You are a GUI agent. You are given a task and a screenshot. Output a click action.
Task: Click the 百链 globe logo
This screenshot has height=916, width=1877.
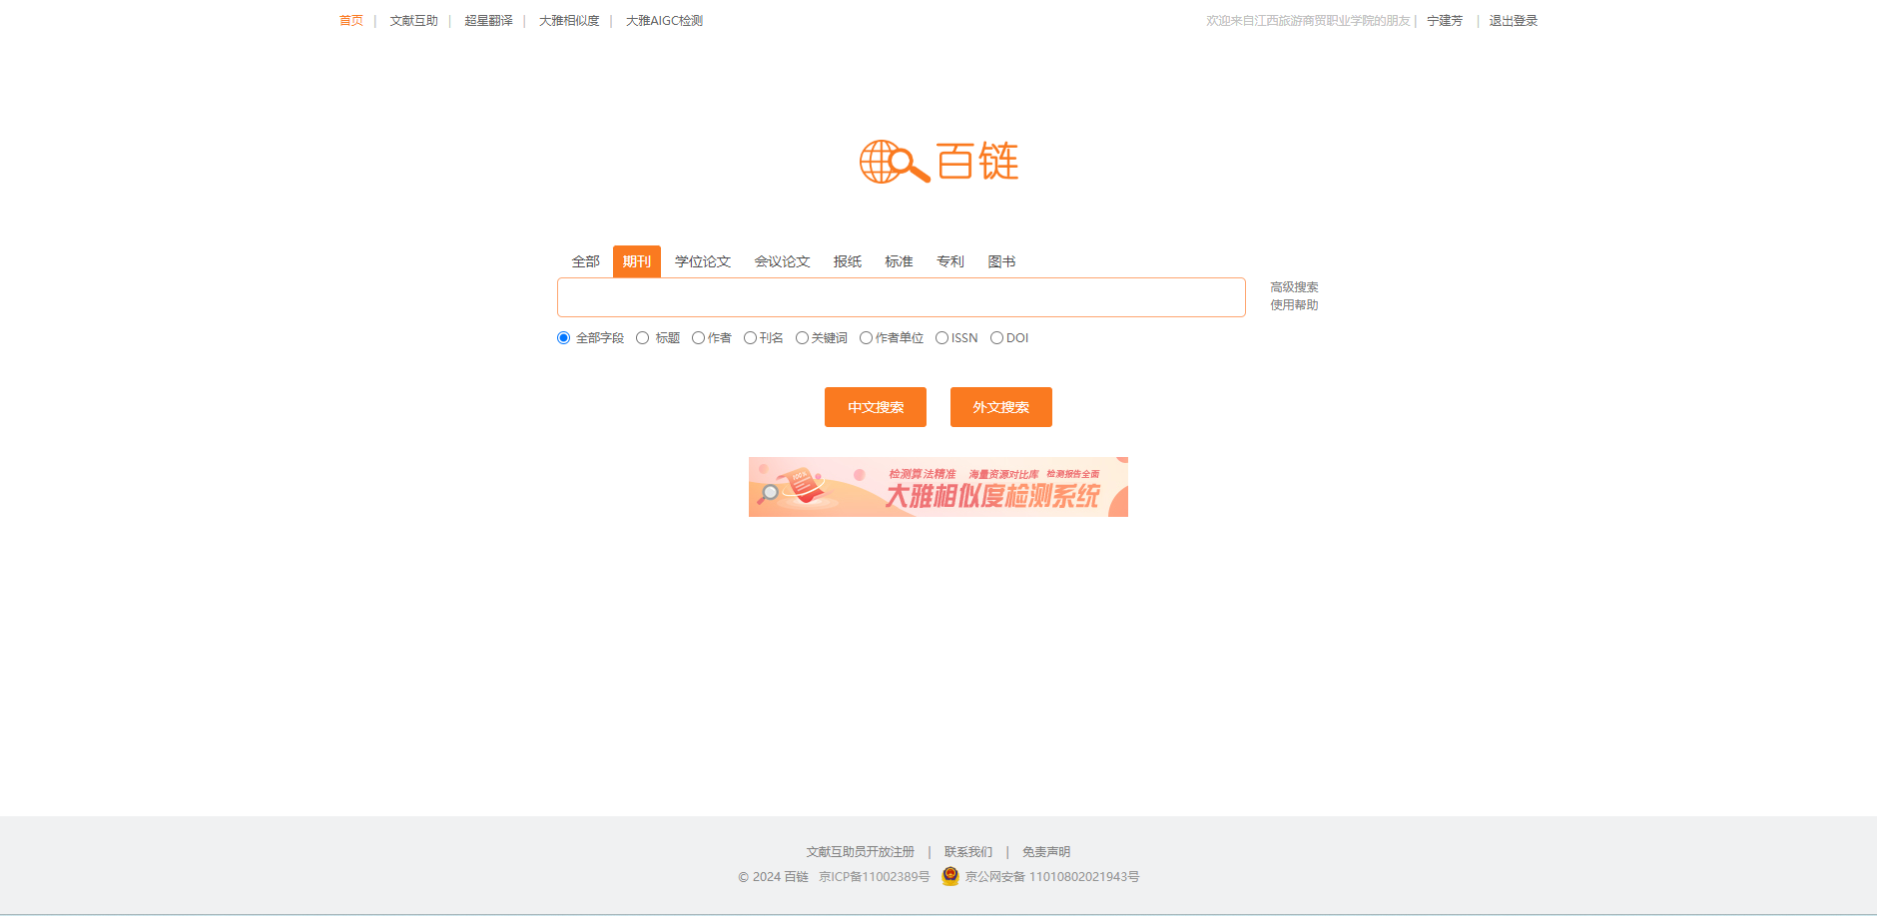click(938, 162)
